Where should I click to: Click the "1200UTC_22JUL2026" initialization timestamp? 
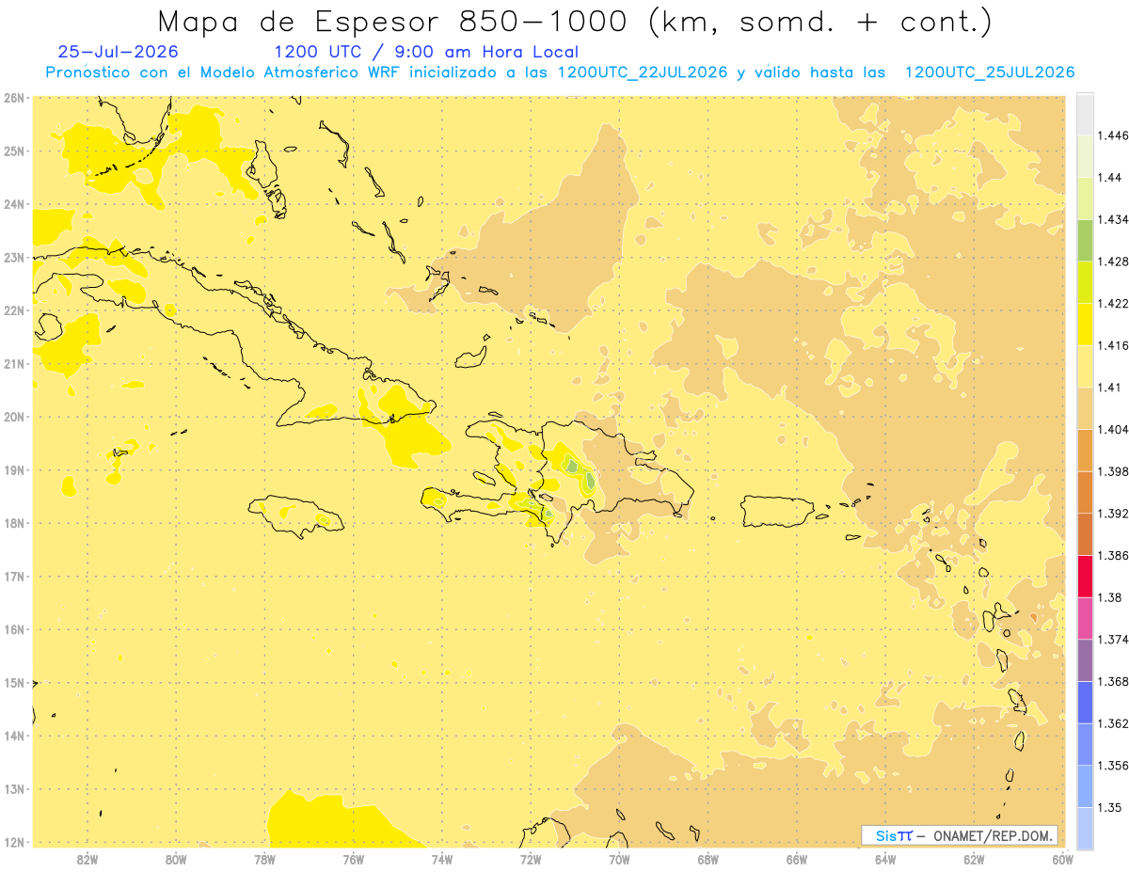[643, 72]
